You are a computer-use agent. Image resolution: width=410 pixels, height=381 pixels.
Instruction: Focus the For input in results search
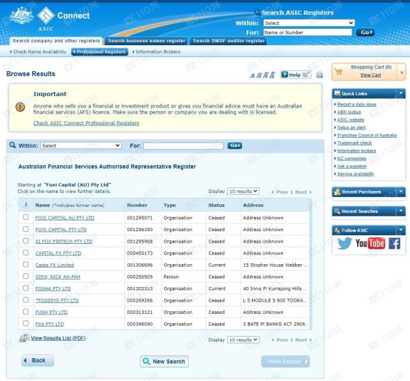(x=183, y=146)
